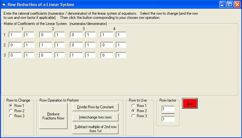Click row 3 column 1 denominator field
Image resolution: width=242 pixels, height=138 pixels.
pos(29,55)
